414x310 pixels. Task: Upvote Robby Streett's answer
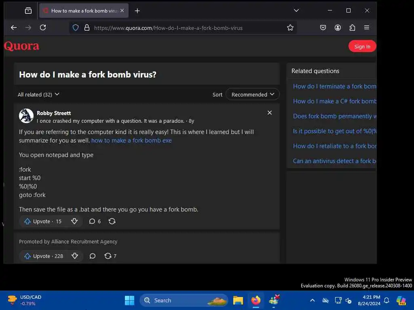click(x=43, y=222)
